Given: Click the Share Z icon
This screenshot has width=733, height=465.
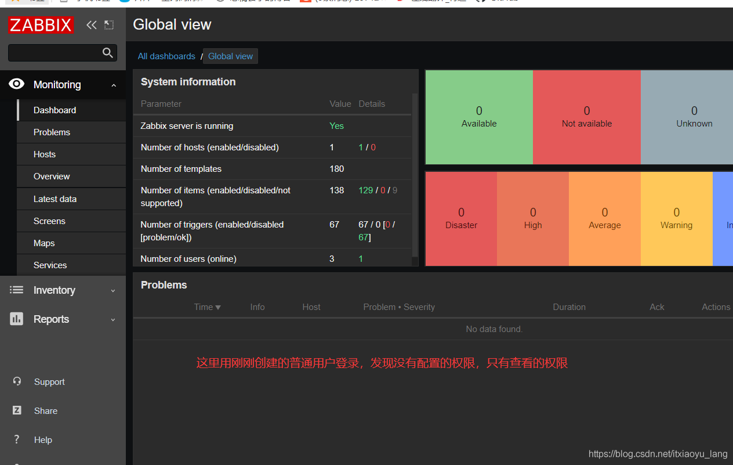Looking at the screenshot, I should [17, 410].
